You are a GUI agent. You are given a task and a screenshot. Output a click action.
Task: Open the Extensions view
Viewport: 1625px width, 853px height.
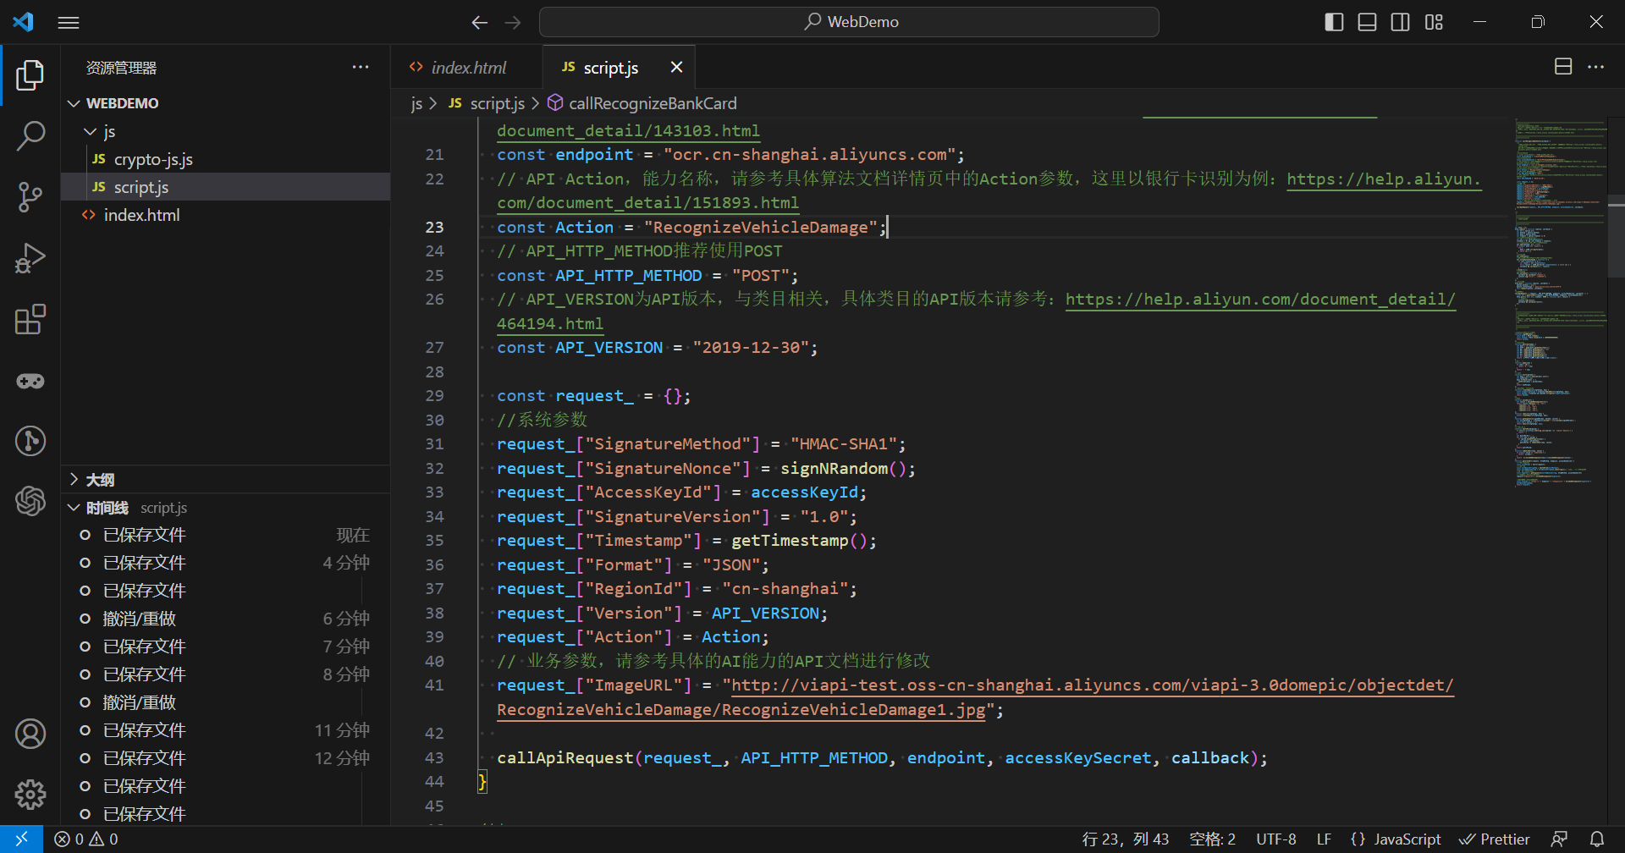click(x=30, y=319)
